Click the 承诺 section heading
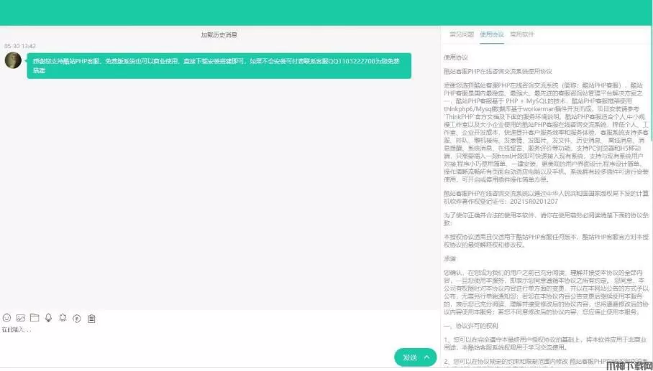653x371 pixels. click(x=449, y=259)
